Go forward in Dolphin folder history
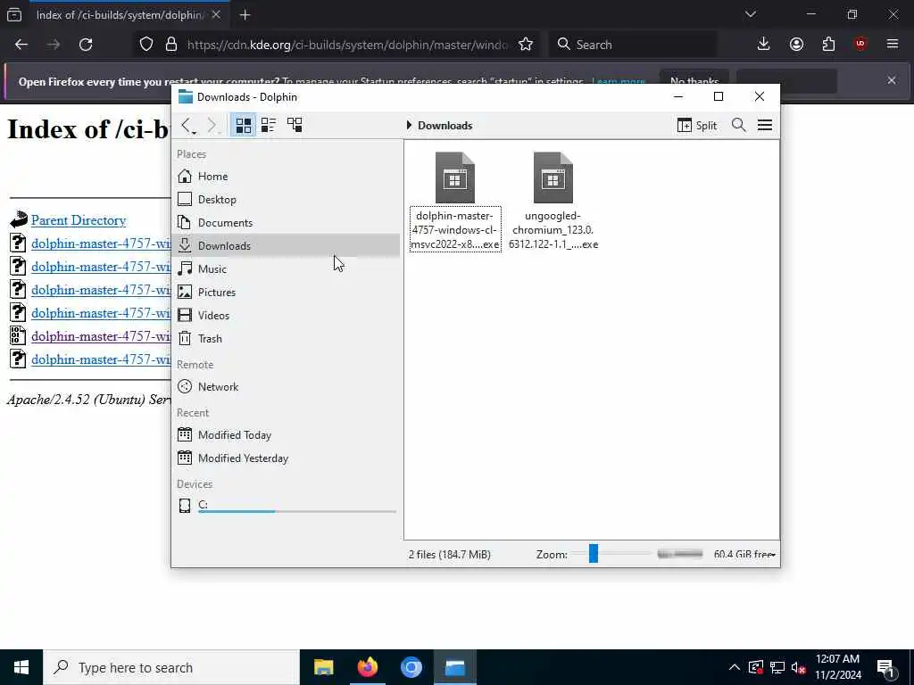 pyautogui.click(x=212, y=125)
